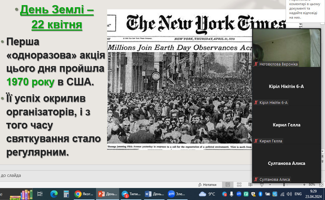Start slide show from status bar icon
This screenshot has width=325, height=200.
point(262,185)
